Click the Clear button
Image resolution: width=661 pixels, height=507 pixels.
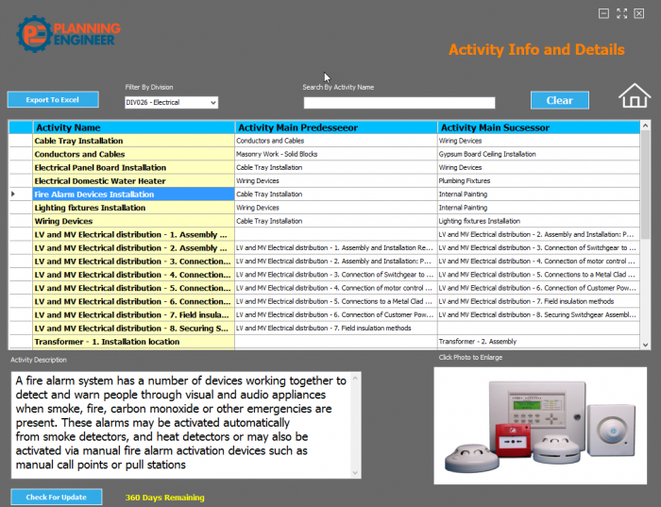(x=560, y=100)
